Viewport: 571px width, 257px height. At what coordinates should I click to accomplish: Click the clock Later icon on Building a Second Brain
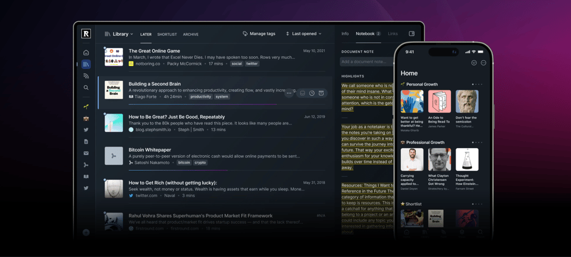(x=312, y=93)
